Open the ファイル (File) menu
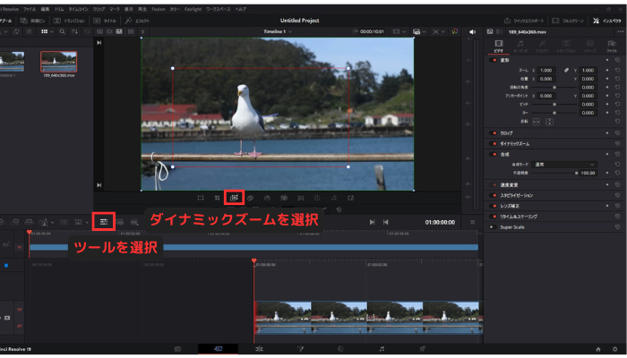Viewport: 627px width, 358px height. [30, 9]
